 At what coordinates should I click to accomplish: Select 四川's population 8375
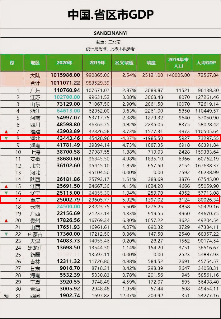pyautogui.click(x=184, y=124)
